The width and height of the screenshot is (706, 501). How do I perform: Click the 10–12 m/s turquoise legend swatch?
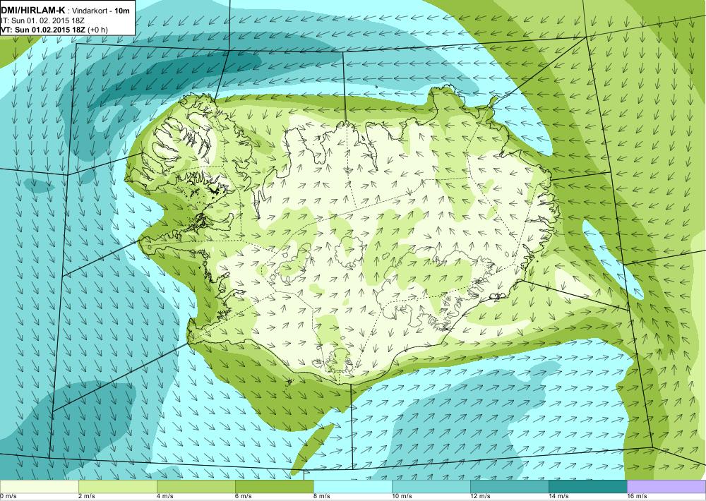[431, 486]
